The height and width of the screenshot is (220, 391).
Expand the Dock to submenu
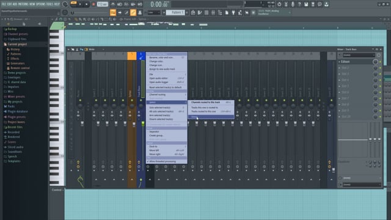(x=167, y=147)
